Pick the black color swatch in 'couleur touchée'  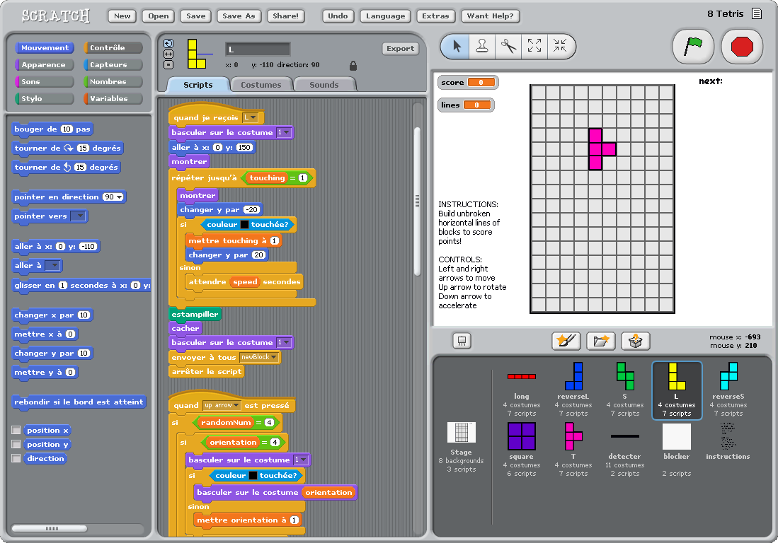[244, 224]
